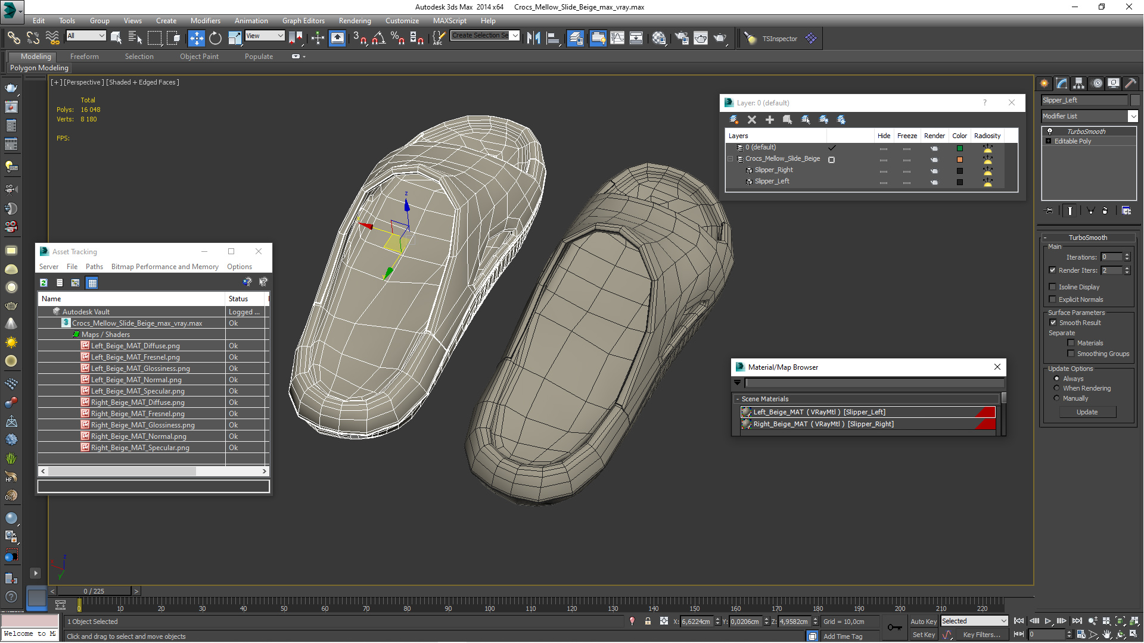This screenshot has height=643, width=1144.
Task: Open the Utilities hammer panel tab
Action: 1130,83
